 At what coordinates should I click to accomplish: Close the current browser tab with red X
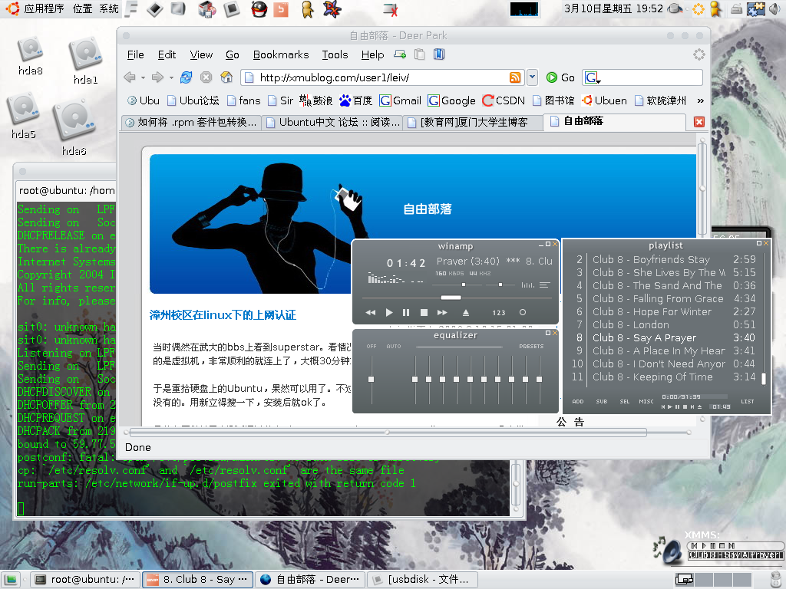(x=698, y=122)
